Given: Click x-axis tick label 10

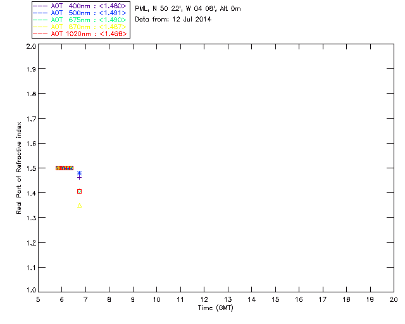Looking at the screenshot, I should [156, 299].
